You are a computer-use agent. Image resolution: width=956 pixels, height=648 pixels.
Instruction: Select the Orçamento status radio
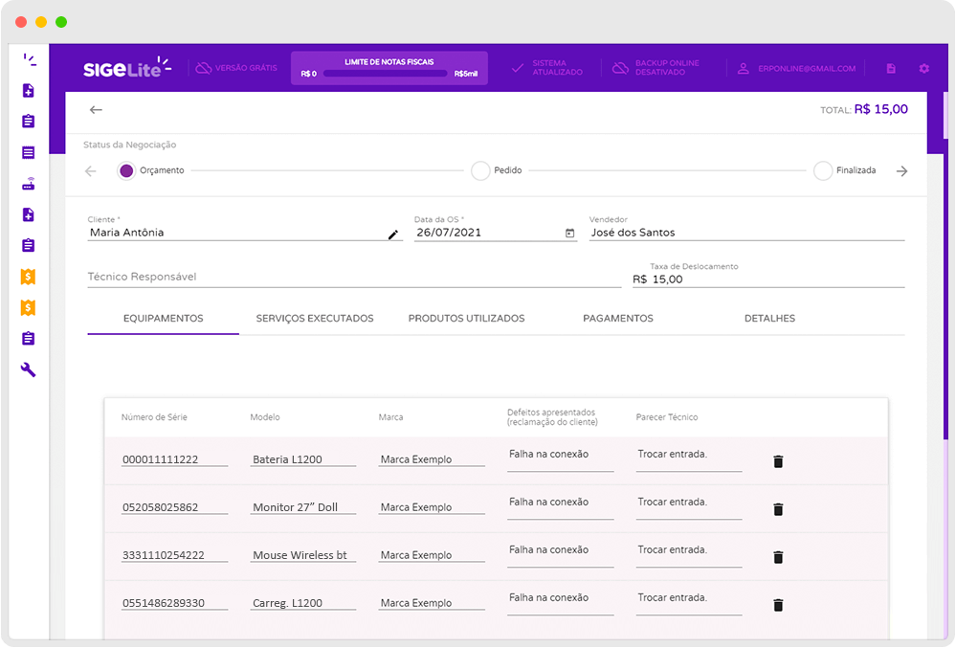pos(126,171)
